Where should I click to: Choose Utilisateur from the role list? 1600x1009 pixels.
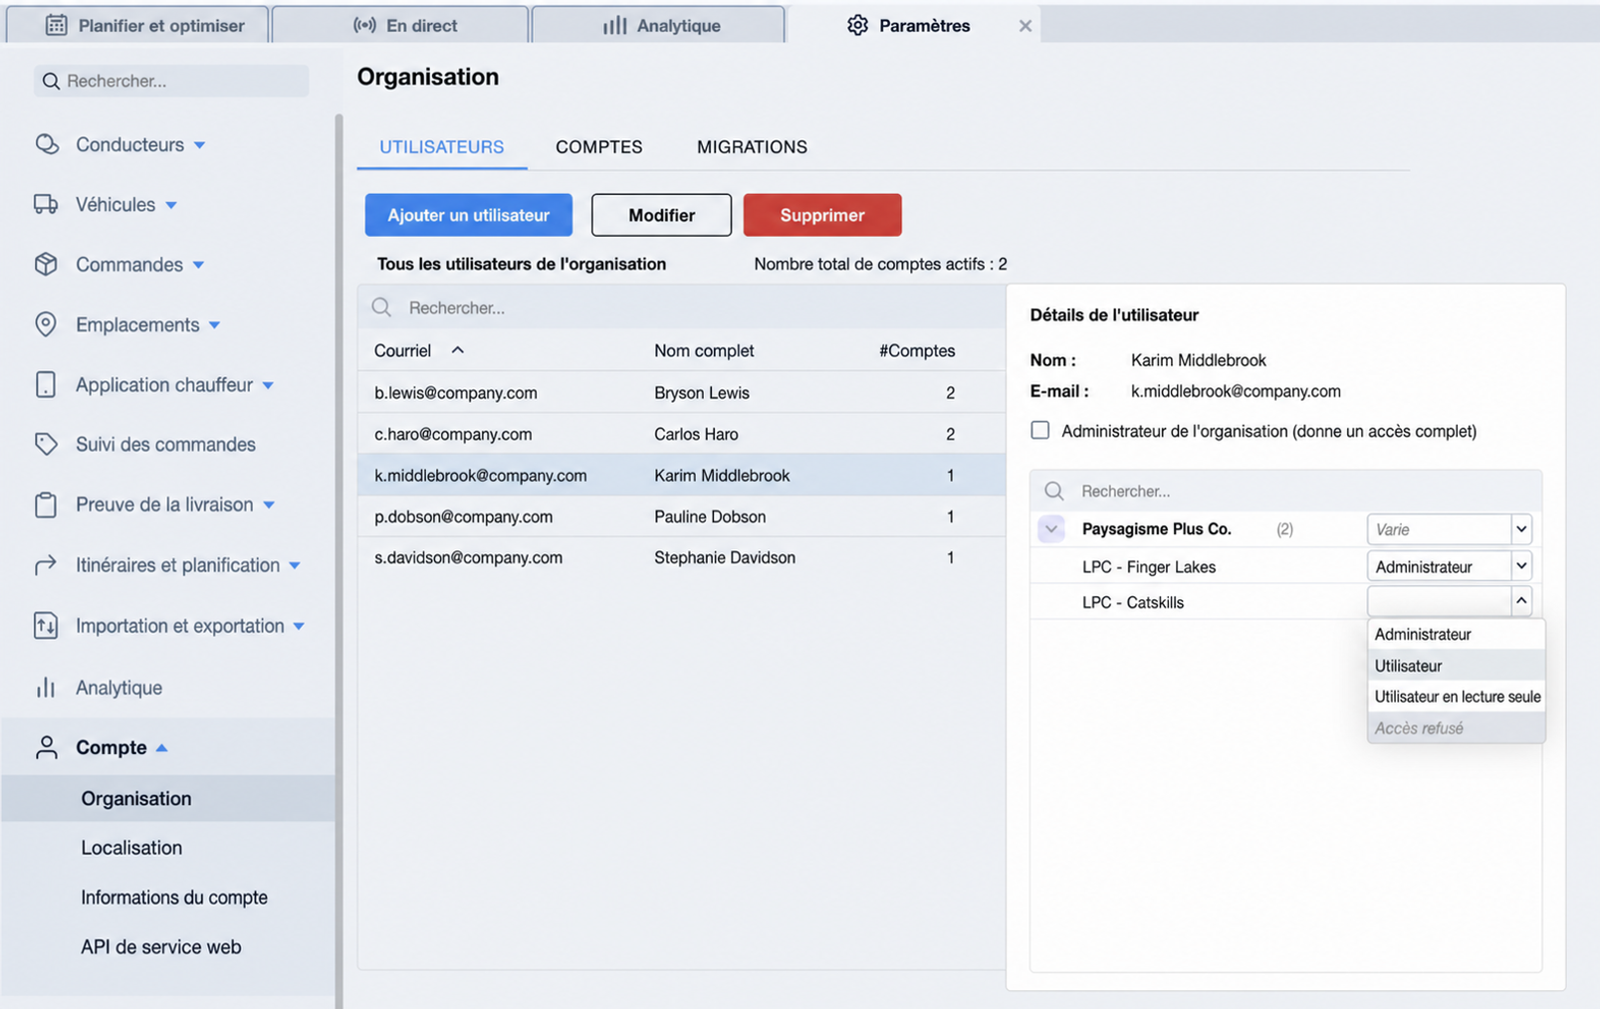(1457, 666)
